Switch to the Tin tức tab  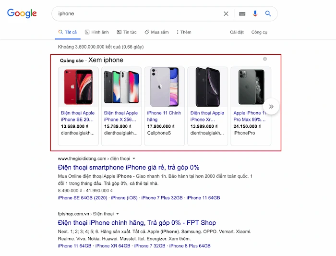pyautogui.click(x=127, y=32)
